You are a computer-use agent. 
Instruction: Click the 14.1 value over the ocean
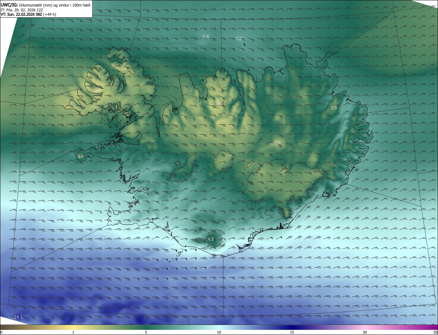coord(18,317)
